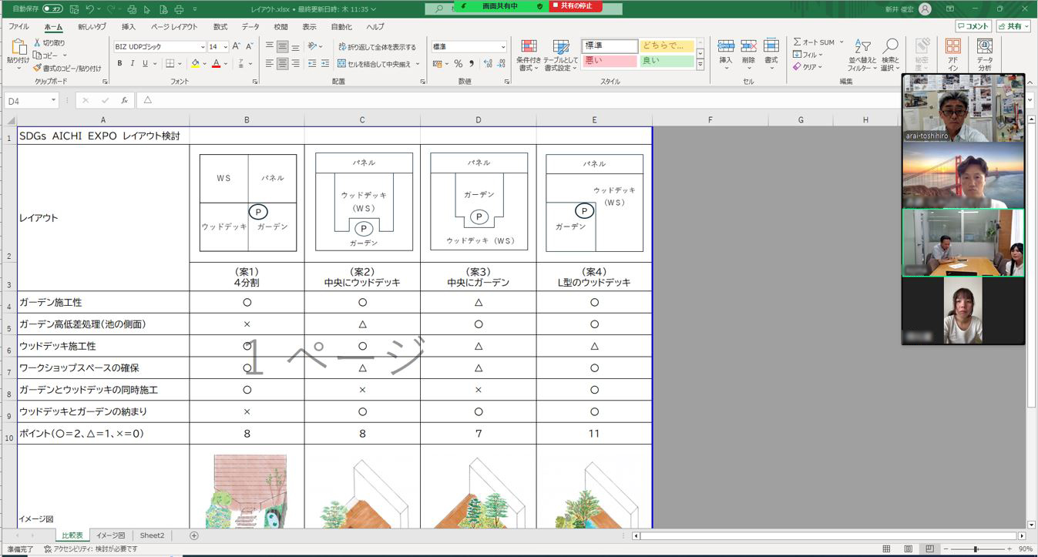Click the text orientation icon
1038x557 pixels.
tap(313, 46)
